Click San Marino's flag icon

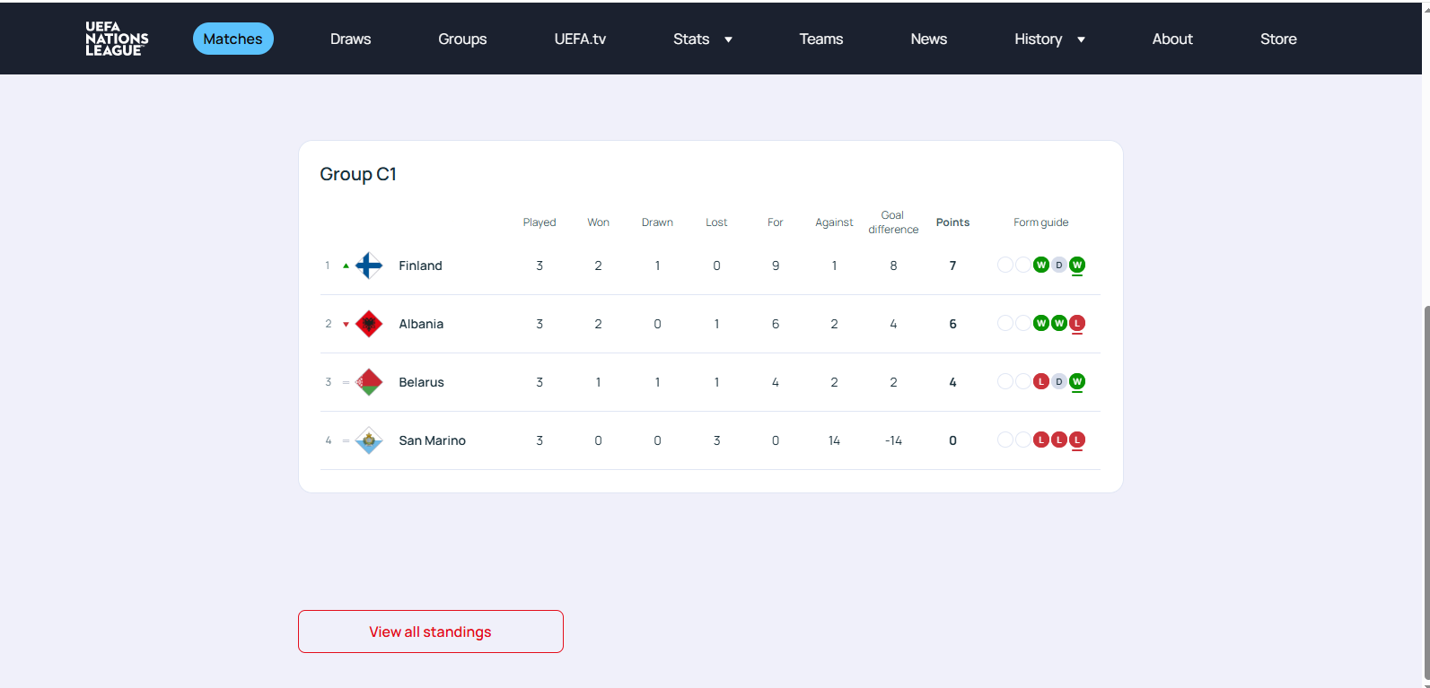click(369, 440)
